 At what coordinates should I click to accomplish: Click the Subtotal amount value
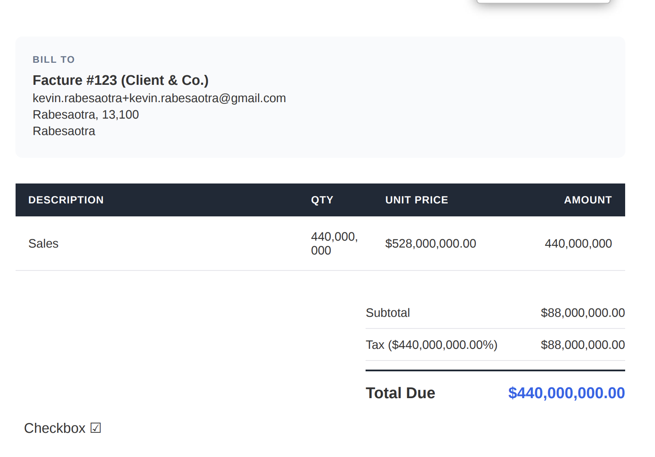tap(582, 313)
